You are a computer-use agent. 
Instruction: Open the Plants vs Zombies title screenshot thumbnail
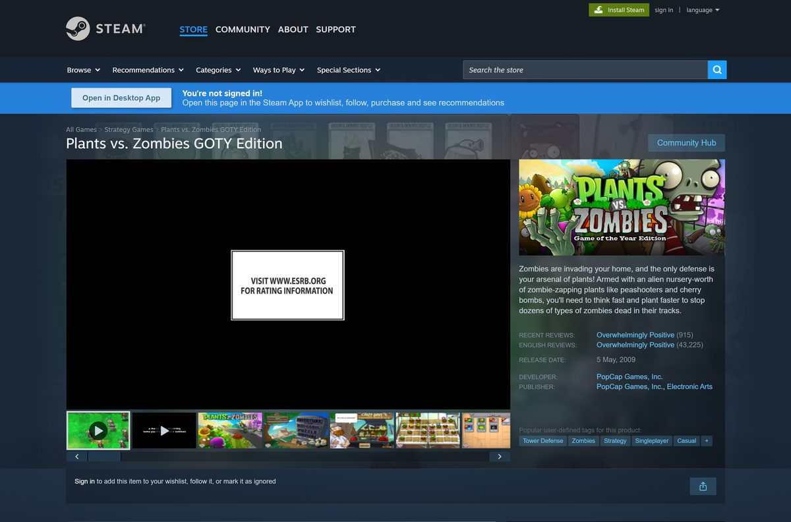(230, 431)
